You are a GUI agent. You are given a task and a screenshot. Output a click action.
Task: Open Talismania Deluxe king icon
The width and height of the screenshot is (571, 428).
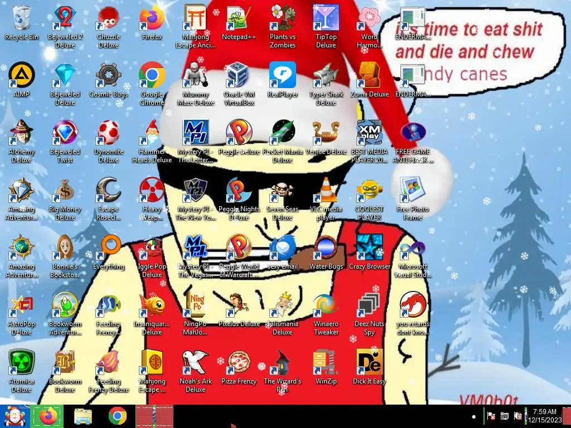(x=283, y=314)
